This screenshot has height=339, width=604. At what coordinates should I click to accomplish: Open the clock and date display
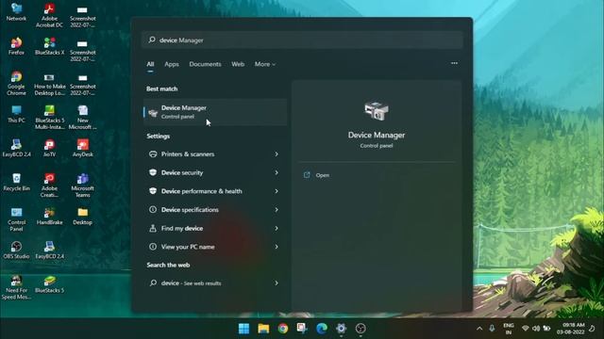coord(570,329)
